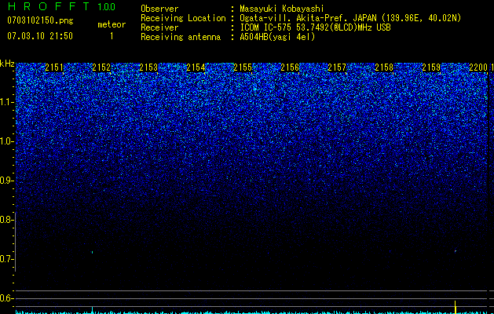Click the cyan intensity peak near 2152
Viewport: 494px width, 314px height.
[x=93, y=309]
